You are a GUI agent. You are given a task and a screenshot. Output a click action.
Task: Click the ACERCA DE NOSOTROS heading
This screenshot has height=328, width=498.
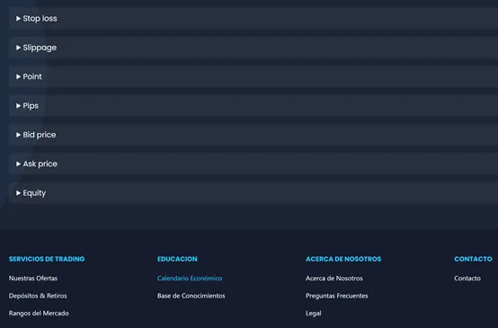[343, 259]
